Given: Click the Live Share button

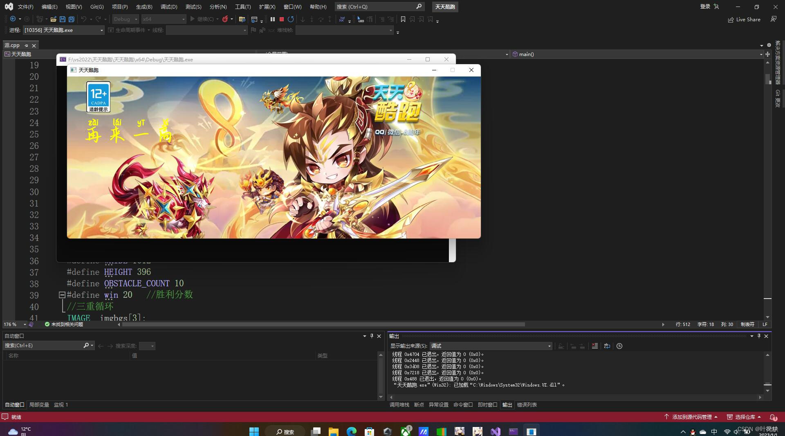Looking at the screenshot, I should click(744, 19).
